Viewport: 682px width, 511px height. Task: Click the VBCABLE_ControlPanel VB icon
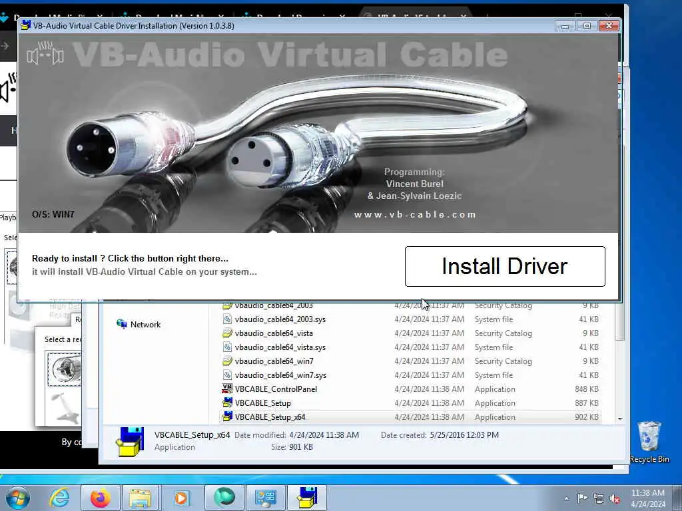point(227,389)
